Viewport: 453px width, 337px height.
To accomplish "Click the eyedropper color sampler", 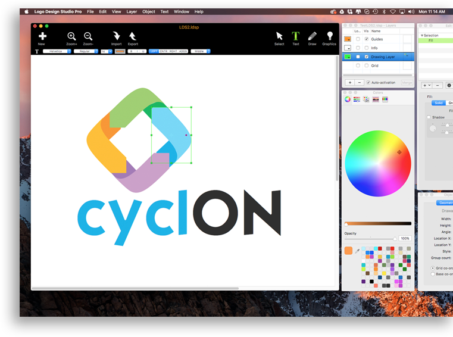I will tap(357, 251).
